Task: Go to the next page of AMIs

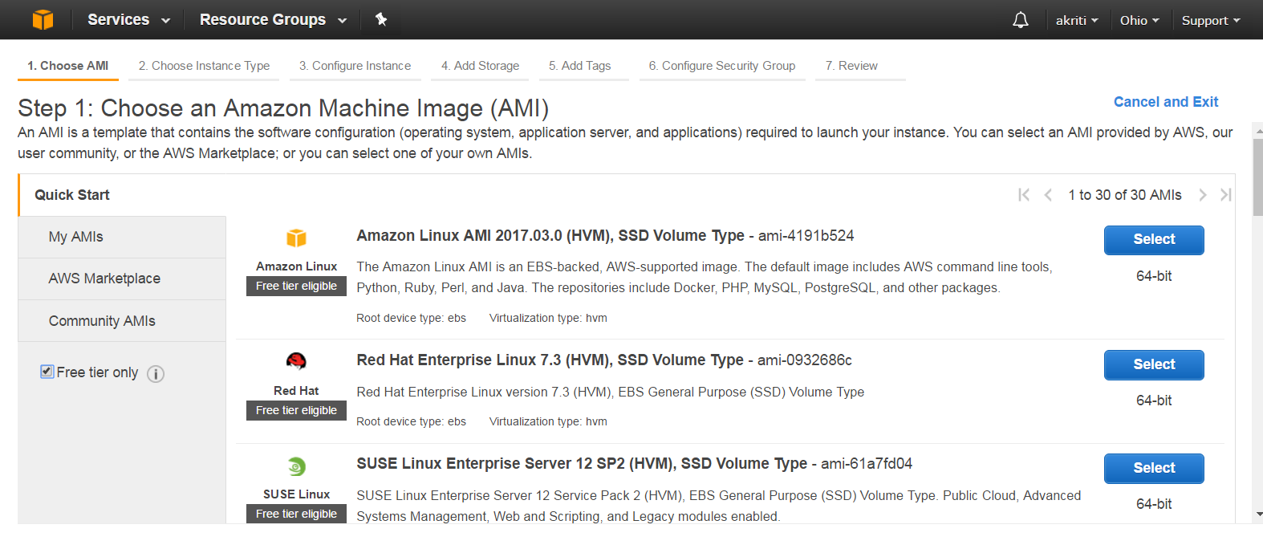Action: tap(1202, 195)
